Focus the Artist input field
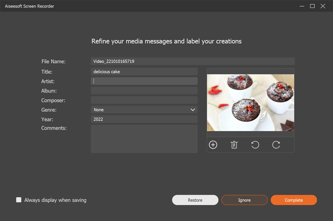This screenshot has height=221, width=333. (x=144, y=81)
